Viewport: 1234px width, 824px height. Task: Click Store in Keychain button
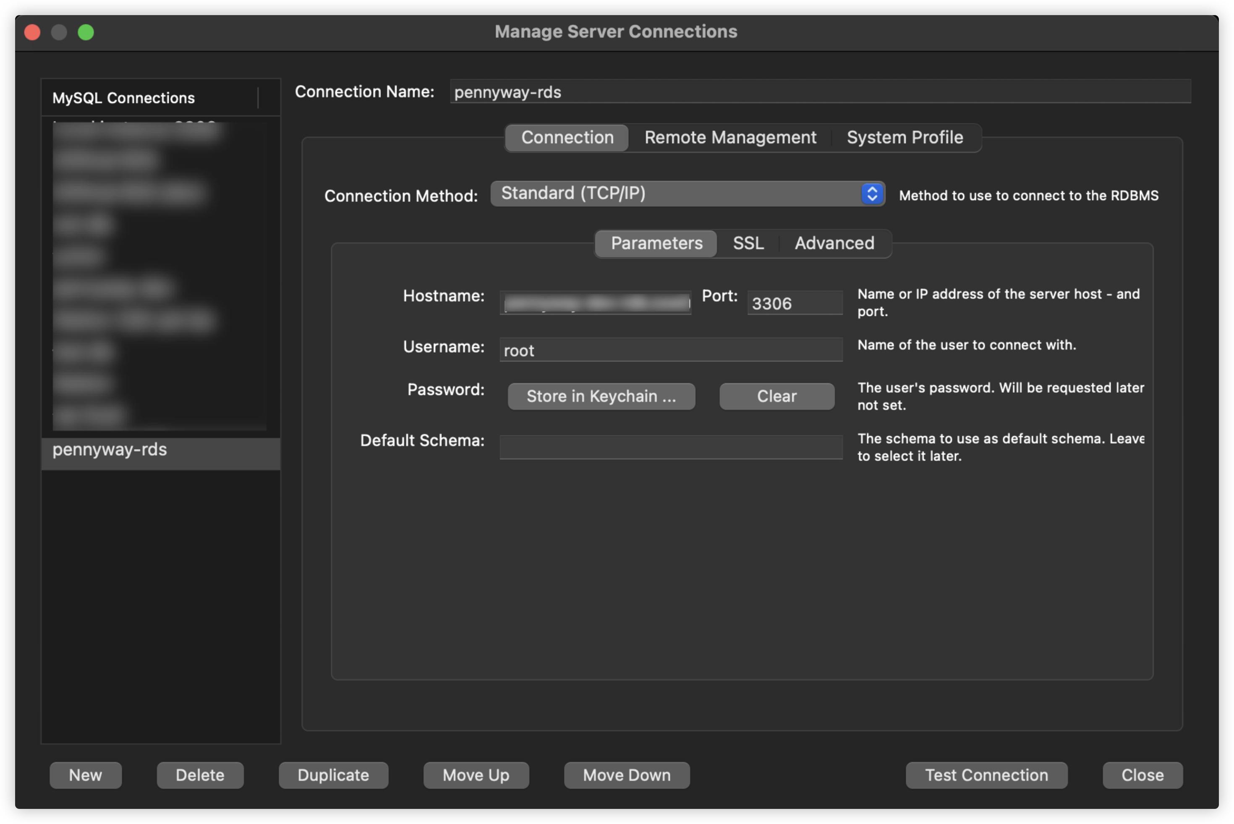tap(601, 396)
